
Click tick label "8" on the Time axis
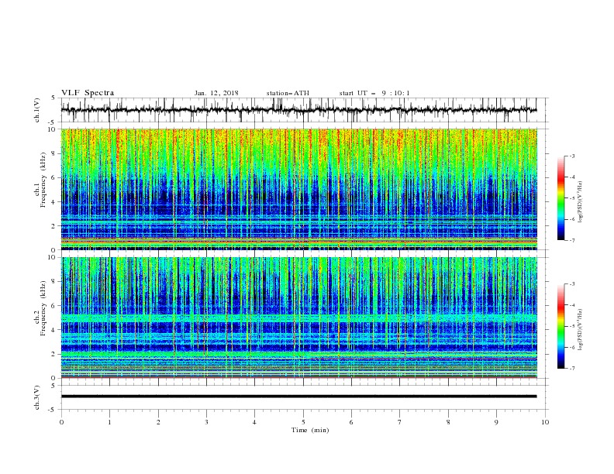point(448,422)
